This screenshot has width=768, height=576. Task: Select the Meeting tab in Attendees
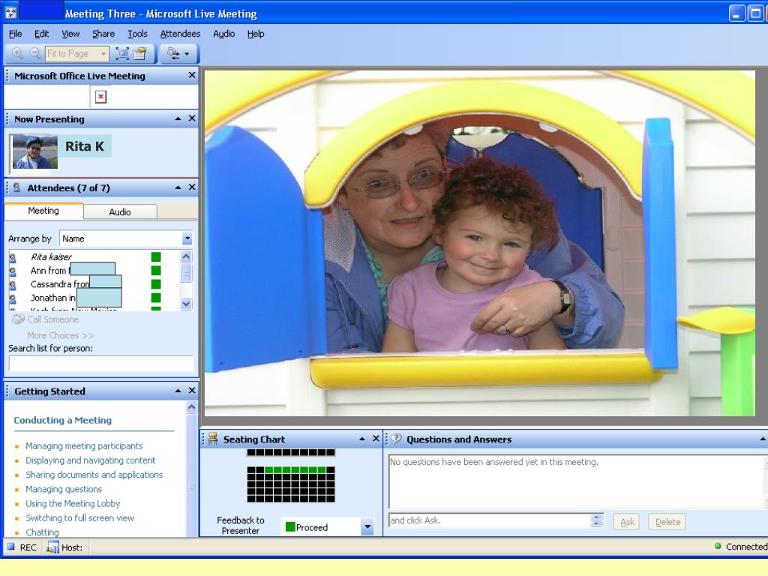point(43,211)
